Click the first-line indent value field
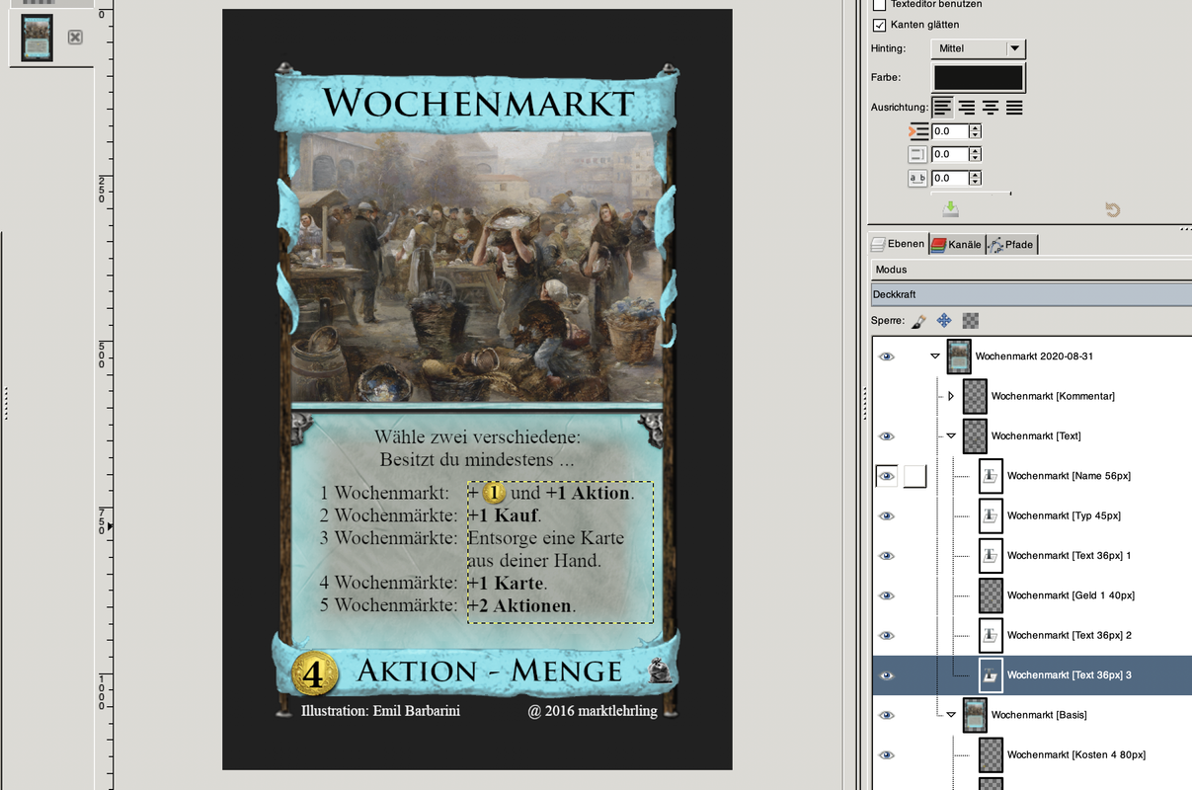Screen dimensions: 1192x790 click(x=950, y=131)
